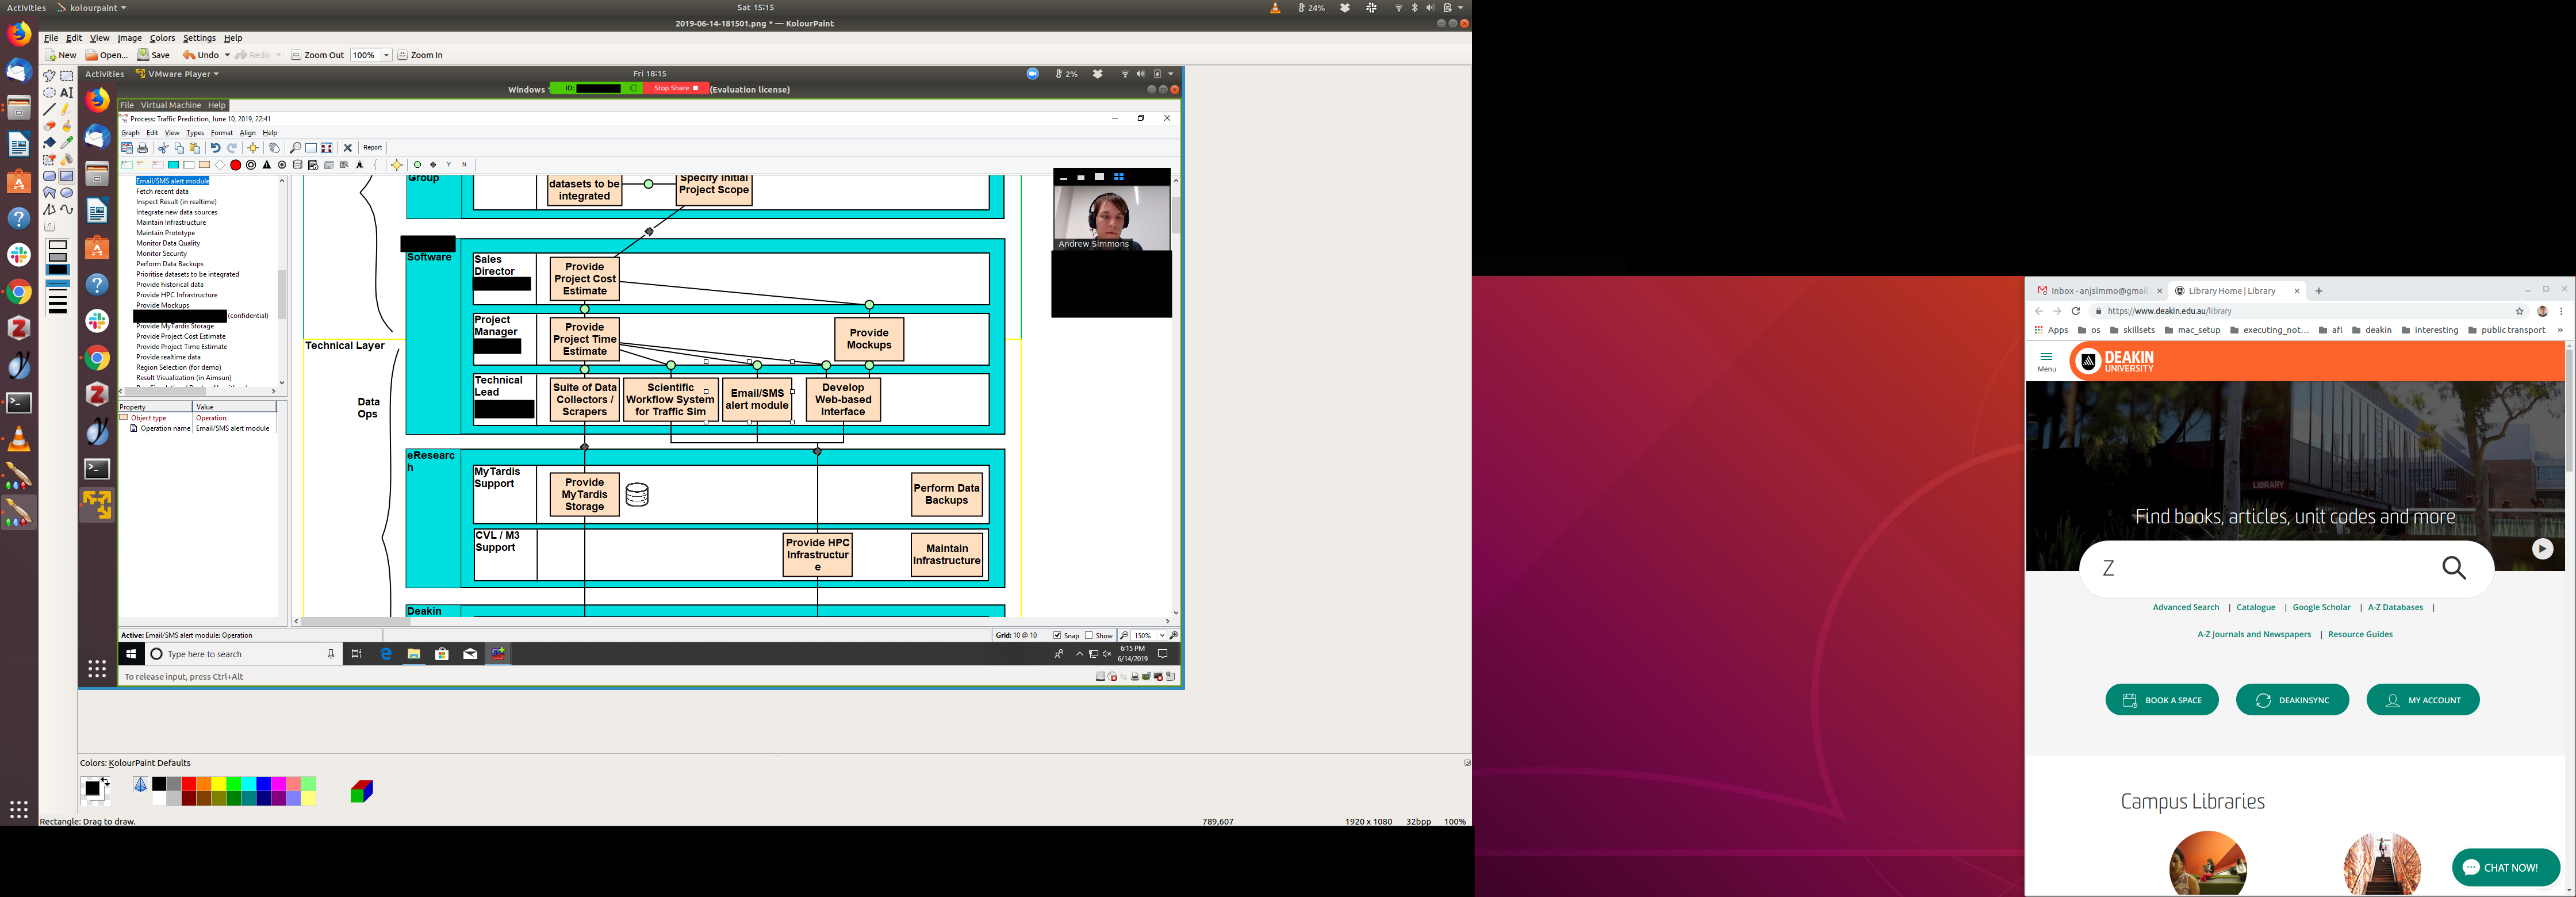This screenshot has width=2576, height=897.
Task: Open the Advanced Search link
Action: coord(2185,607)
